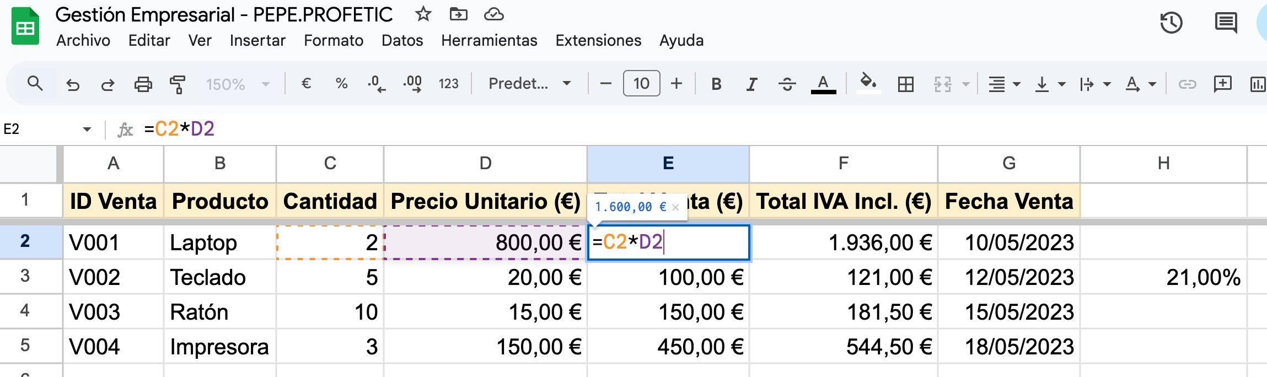Toggle strikethrough formatting
Screen dimensions: 1267x377
tap(787, 84)
